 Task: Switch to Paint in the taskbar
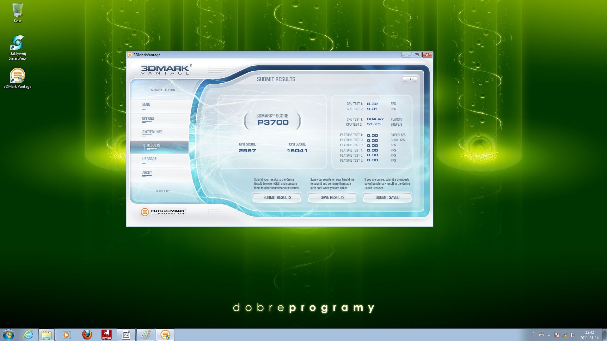pyautogui.click(x=146, y=335)
